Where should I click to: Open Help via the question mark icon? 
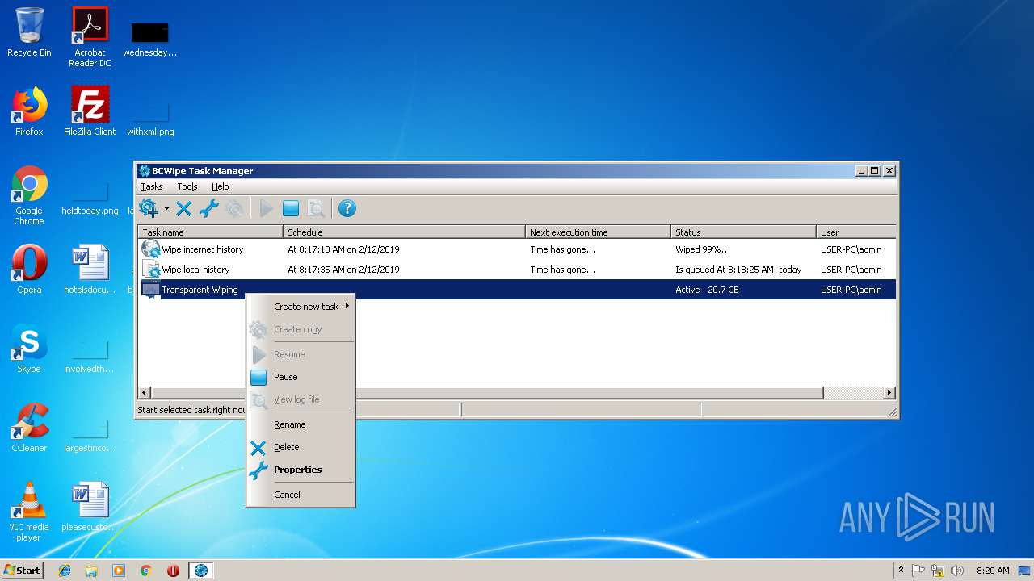[347, 209]
